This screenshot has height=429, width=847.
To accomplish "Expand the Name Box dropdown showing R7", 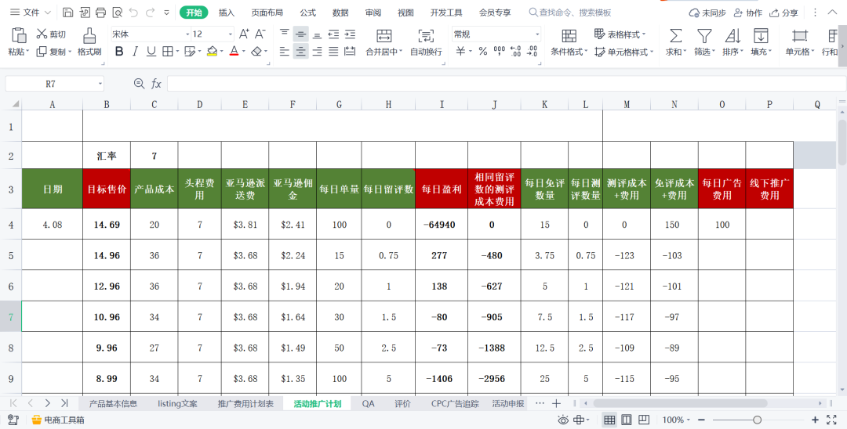I will (100, 84).
